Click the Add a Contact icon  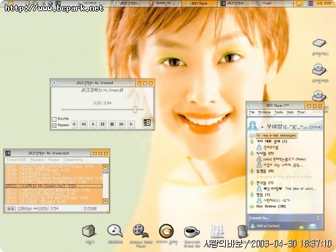coord(253,226)
